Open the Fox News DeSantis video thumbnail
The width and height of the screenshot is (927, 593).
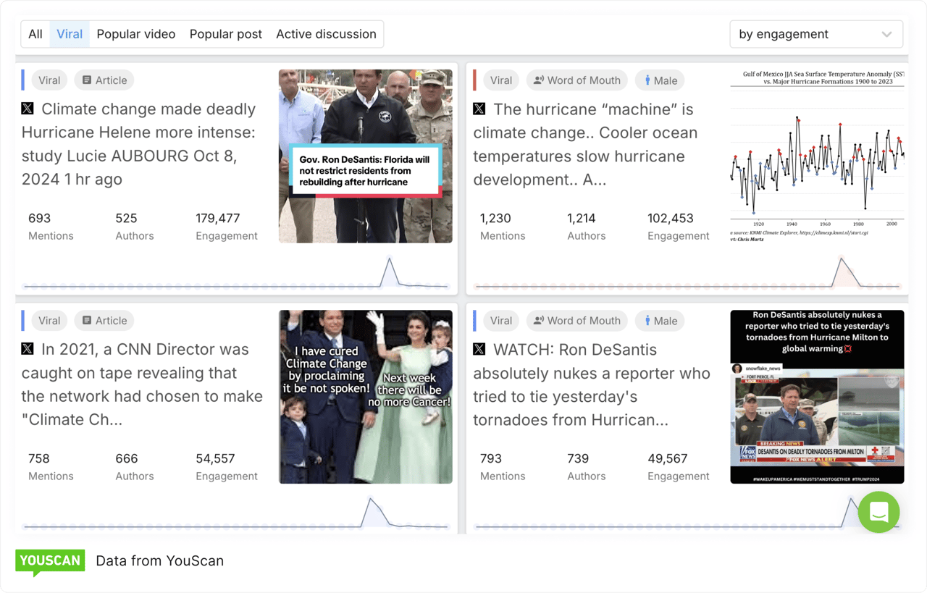point(817,396)
